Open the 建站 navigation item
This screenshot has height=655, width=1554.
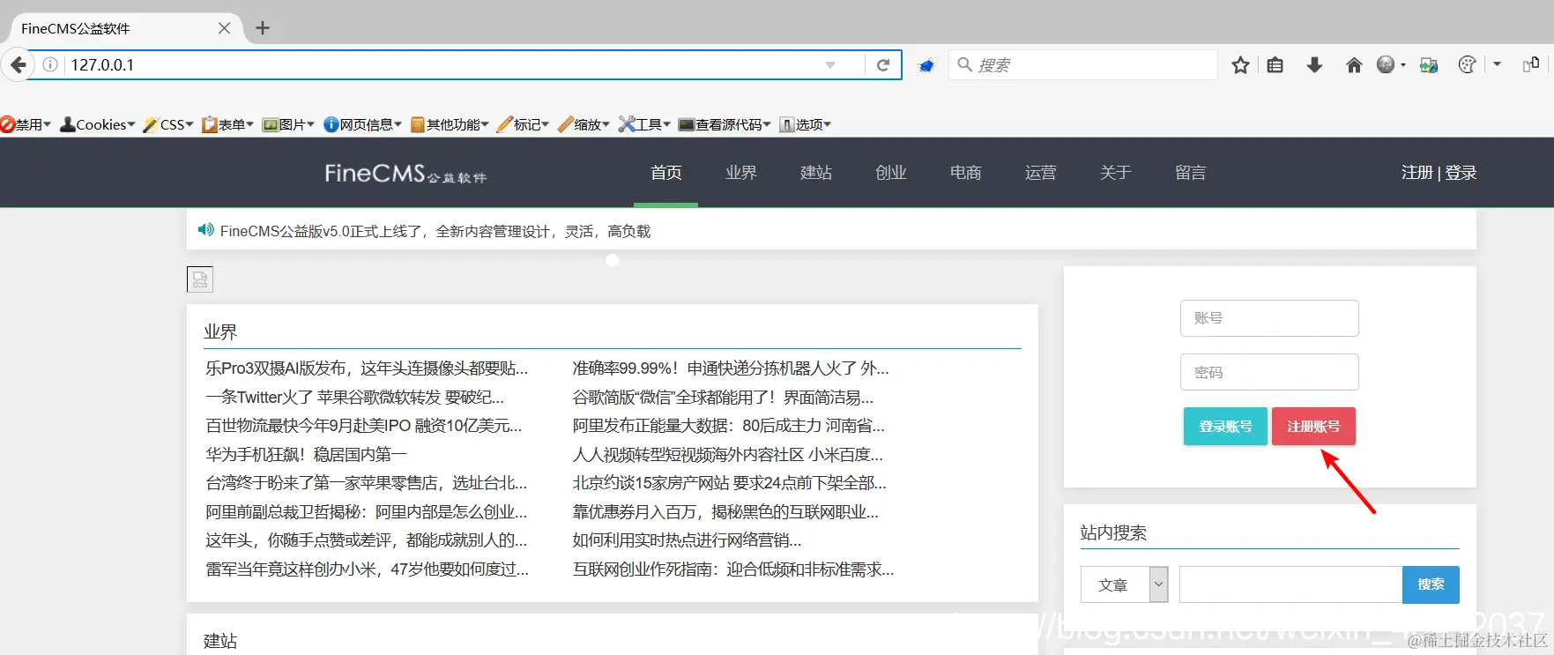pos(816,173)
